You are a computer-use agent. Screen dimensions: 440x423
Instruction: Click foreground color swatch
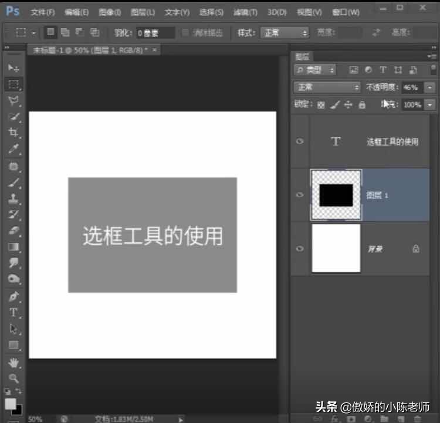[10, 404]
